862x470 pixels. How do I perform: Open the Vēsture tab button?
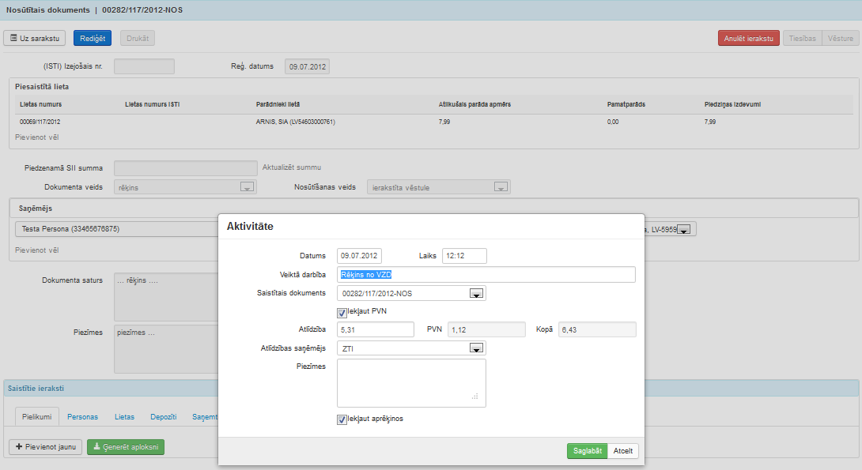(x=841, y=38)
